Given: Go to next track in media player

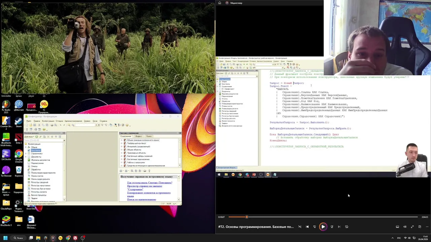Looking at the screenshot, I should (339, 227).
